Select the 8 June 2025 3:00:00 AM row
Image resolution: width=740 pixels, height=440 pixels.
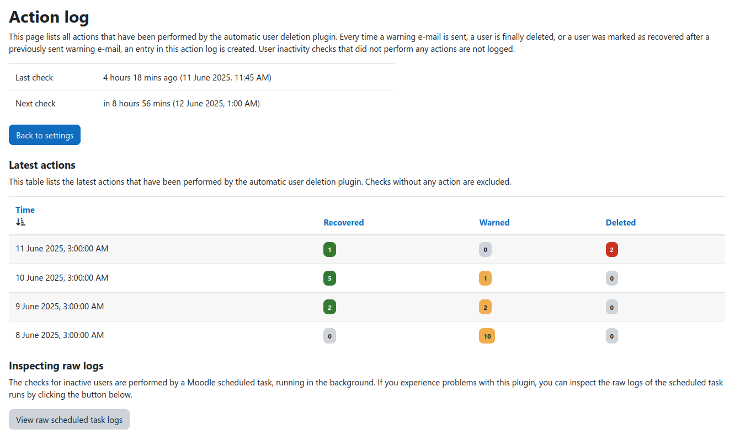click(x=60, y=335)
